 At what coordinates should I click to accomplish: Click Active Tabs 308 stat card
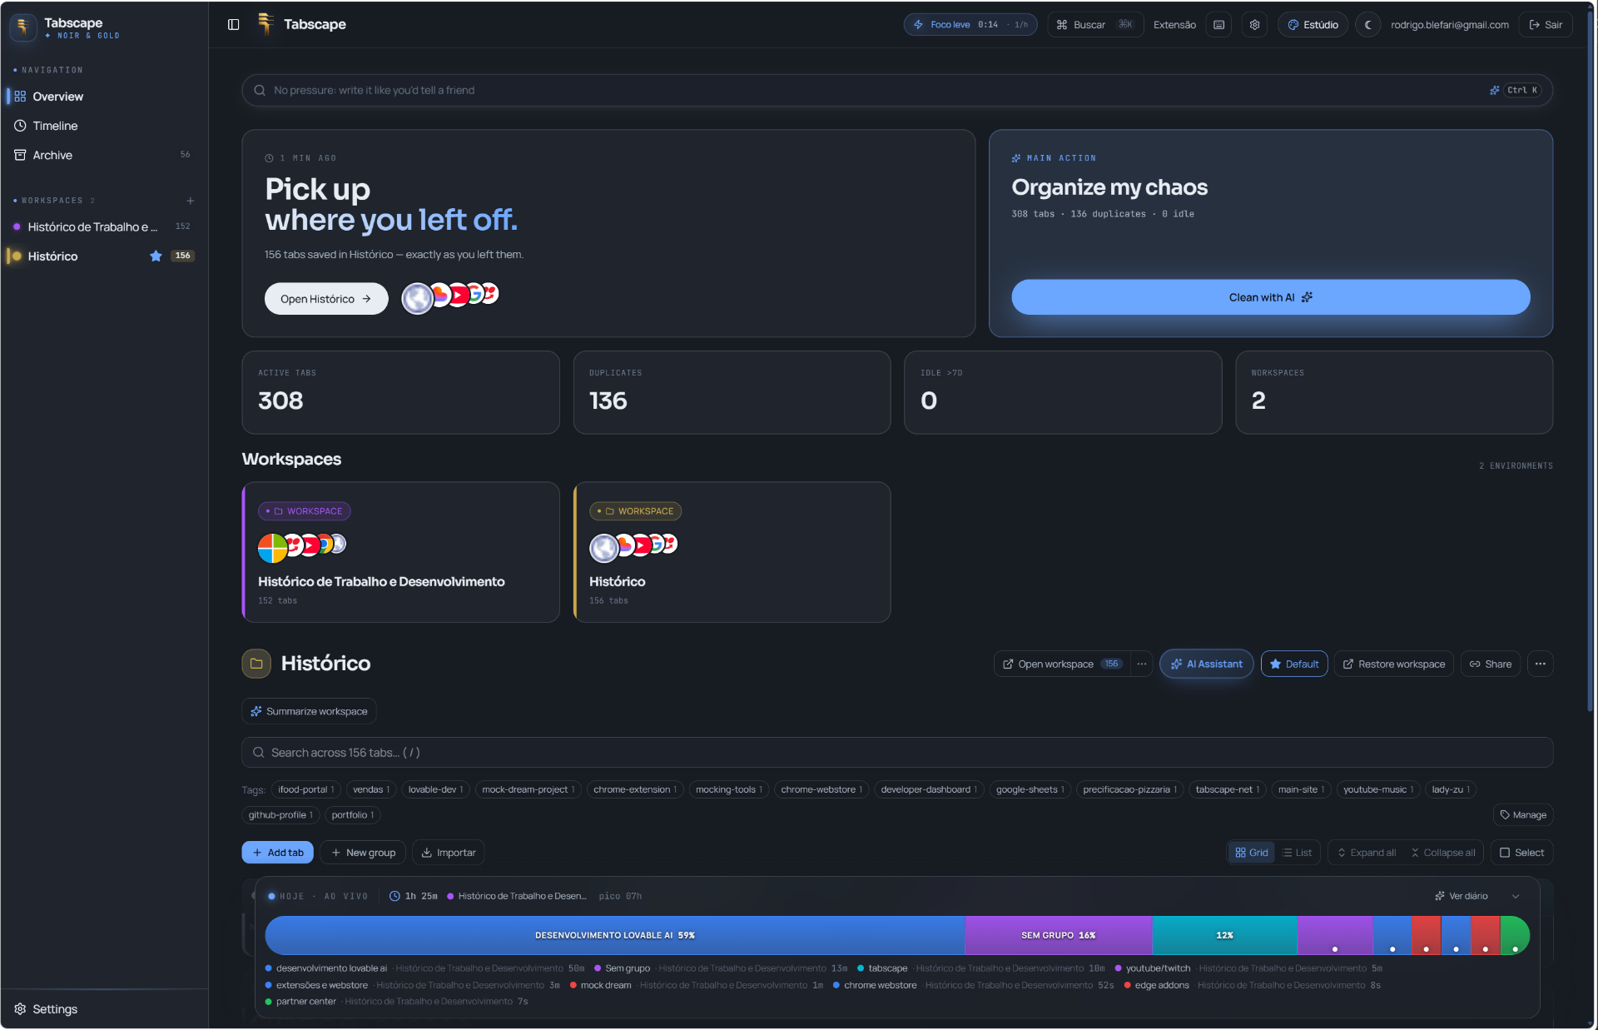point(401,393)
